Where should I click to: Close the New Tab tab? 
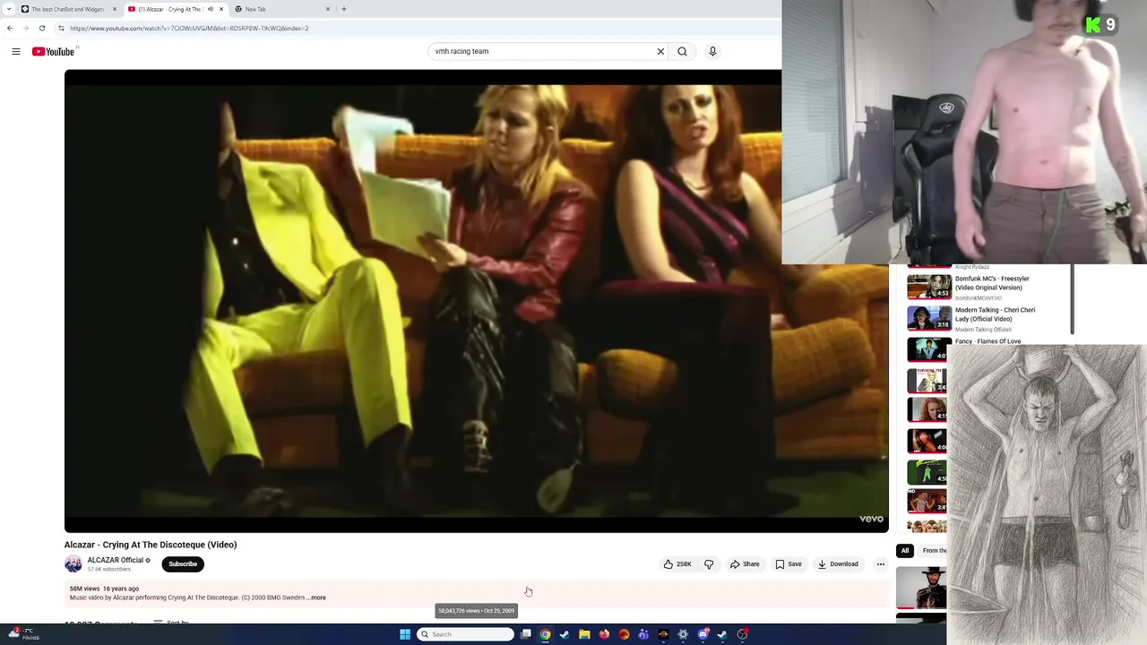click(x=328, y=9)
